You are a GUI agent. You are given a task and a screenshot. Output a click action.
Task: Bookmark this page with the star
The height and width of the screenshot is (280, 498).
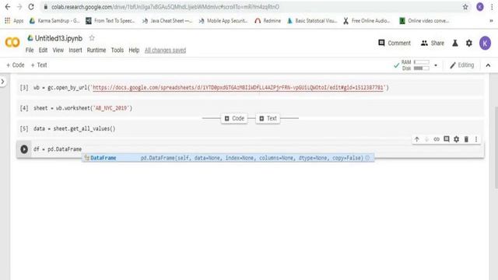465,7
